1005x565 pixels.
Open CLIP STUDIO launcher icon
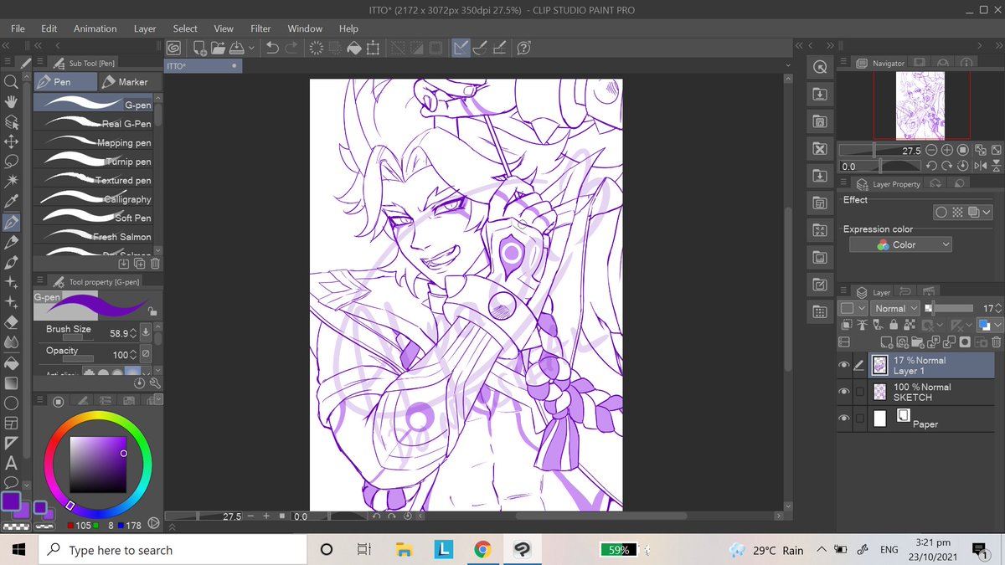[x=174, y=49]
